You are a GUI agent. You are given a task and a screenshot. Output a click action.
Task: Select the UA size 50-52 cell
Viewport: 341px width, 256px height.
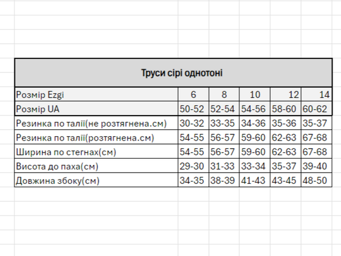(x=194, y=109)
